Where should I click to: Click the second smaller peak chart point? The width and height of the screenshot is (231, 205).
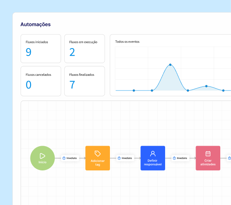tap(206, 86)
